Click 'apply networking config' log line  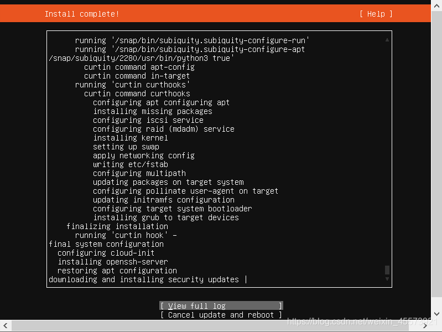coord(144,155)
